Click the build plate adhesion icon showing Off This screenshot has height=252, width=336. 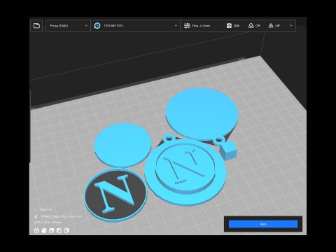pyautogui.click(x=271, y=26)
